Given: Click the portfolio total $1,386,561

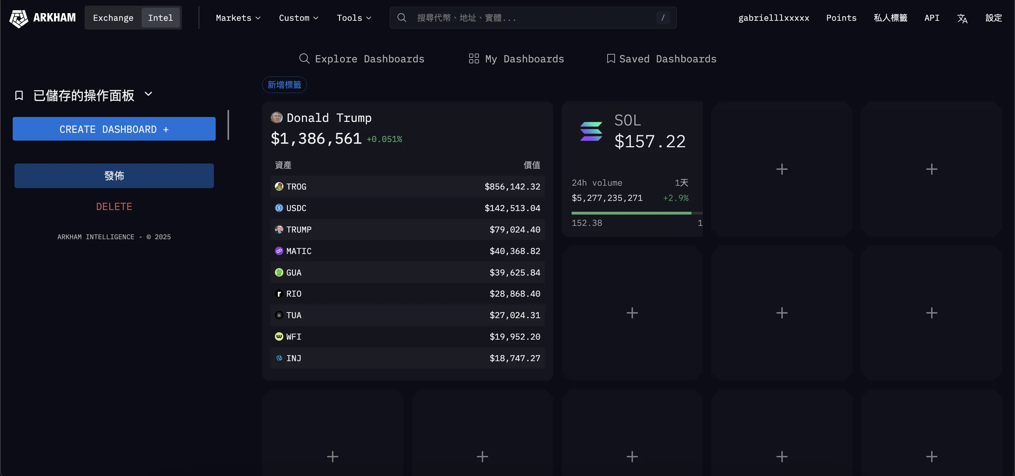Looking at the screenshot, I should tap(316, 139).
